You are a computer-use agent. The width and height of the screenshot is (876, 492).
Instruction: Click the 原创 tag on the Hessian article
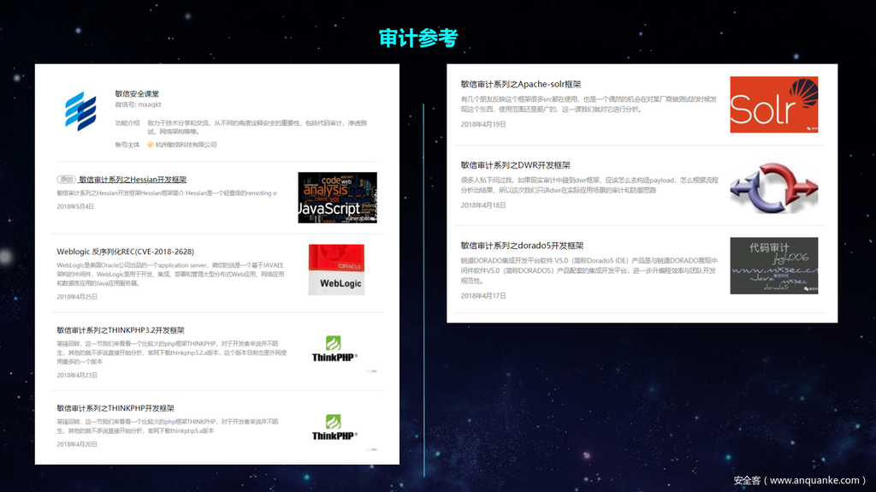pyautogui.click(x=66, y=180)
